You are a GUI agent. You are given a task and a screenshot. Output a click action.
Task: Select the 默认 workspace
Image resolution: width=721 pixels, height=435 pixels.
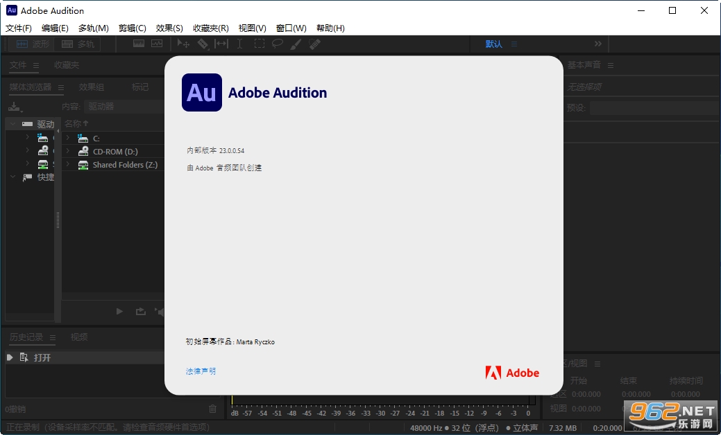coord(493,44)
